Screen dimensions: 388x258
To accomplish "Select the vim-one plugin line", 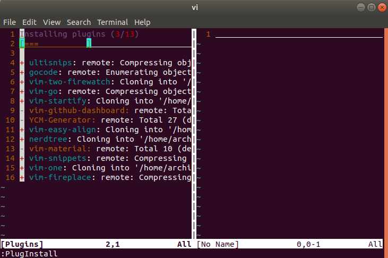I will click(105, 168).
